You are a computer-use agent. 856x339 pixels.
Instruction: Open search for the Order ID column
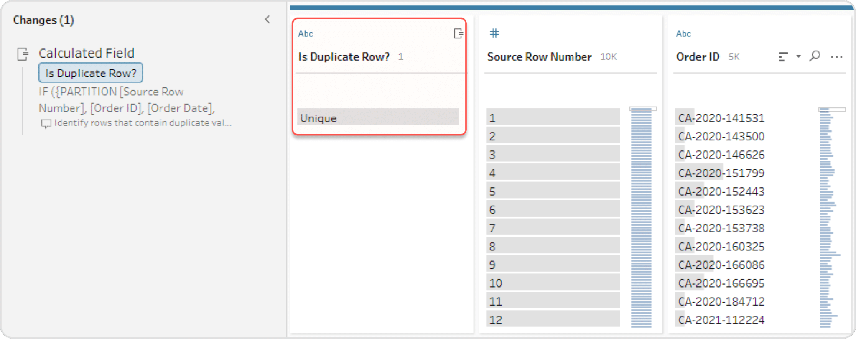pos(815,56)
